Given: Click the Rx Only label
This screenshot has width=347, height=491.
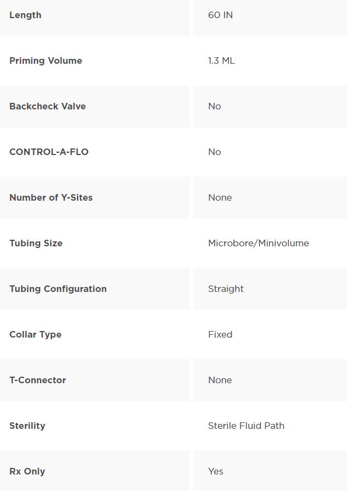Looking at the screenshot, I should pos(27,472).
